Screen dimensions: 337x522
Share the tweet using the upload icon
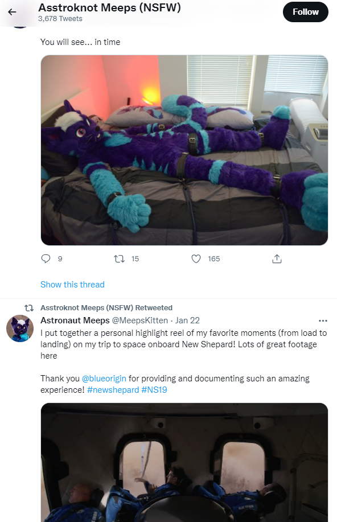pyautogui.click(x=277, y=258)
